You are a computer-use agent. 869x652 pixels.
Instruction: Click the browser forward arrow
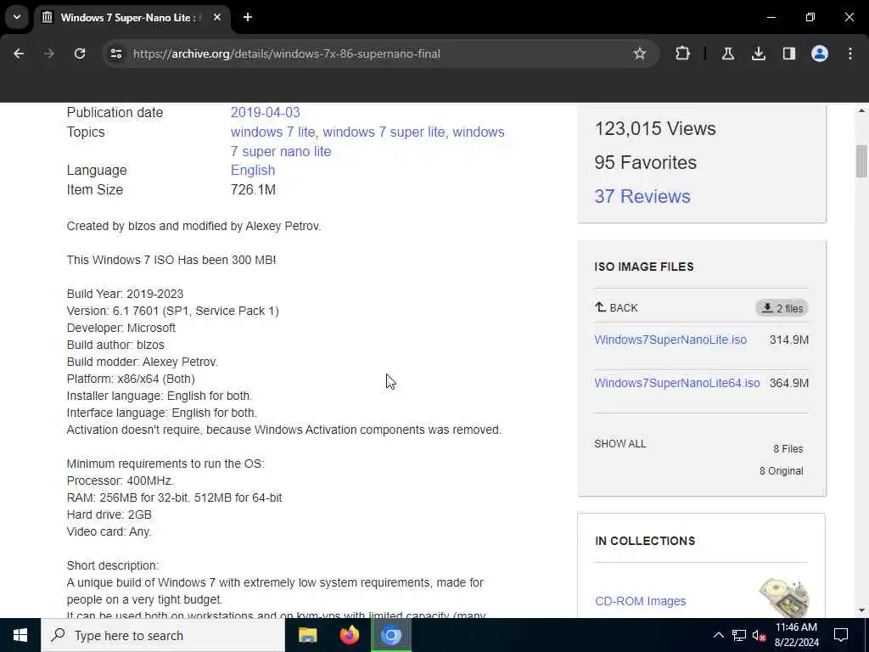49,53
